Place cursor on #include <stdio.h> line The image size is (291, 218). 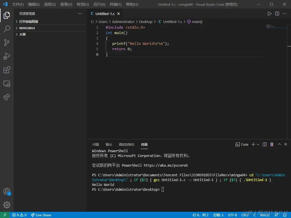[x=125, y=28]
